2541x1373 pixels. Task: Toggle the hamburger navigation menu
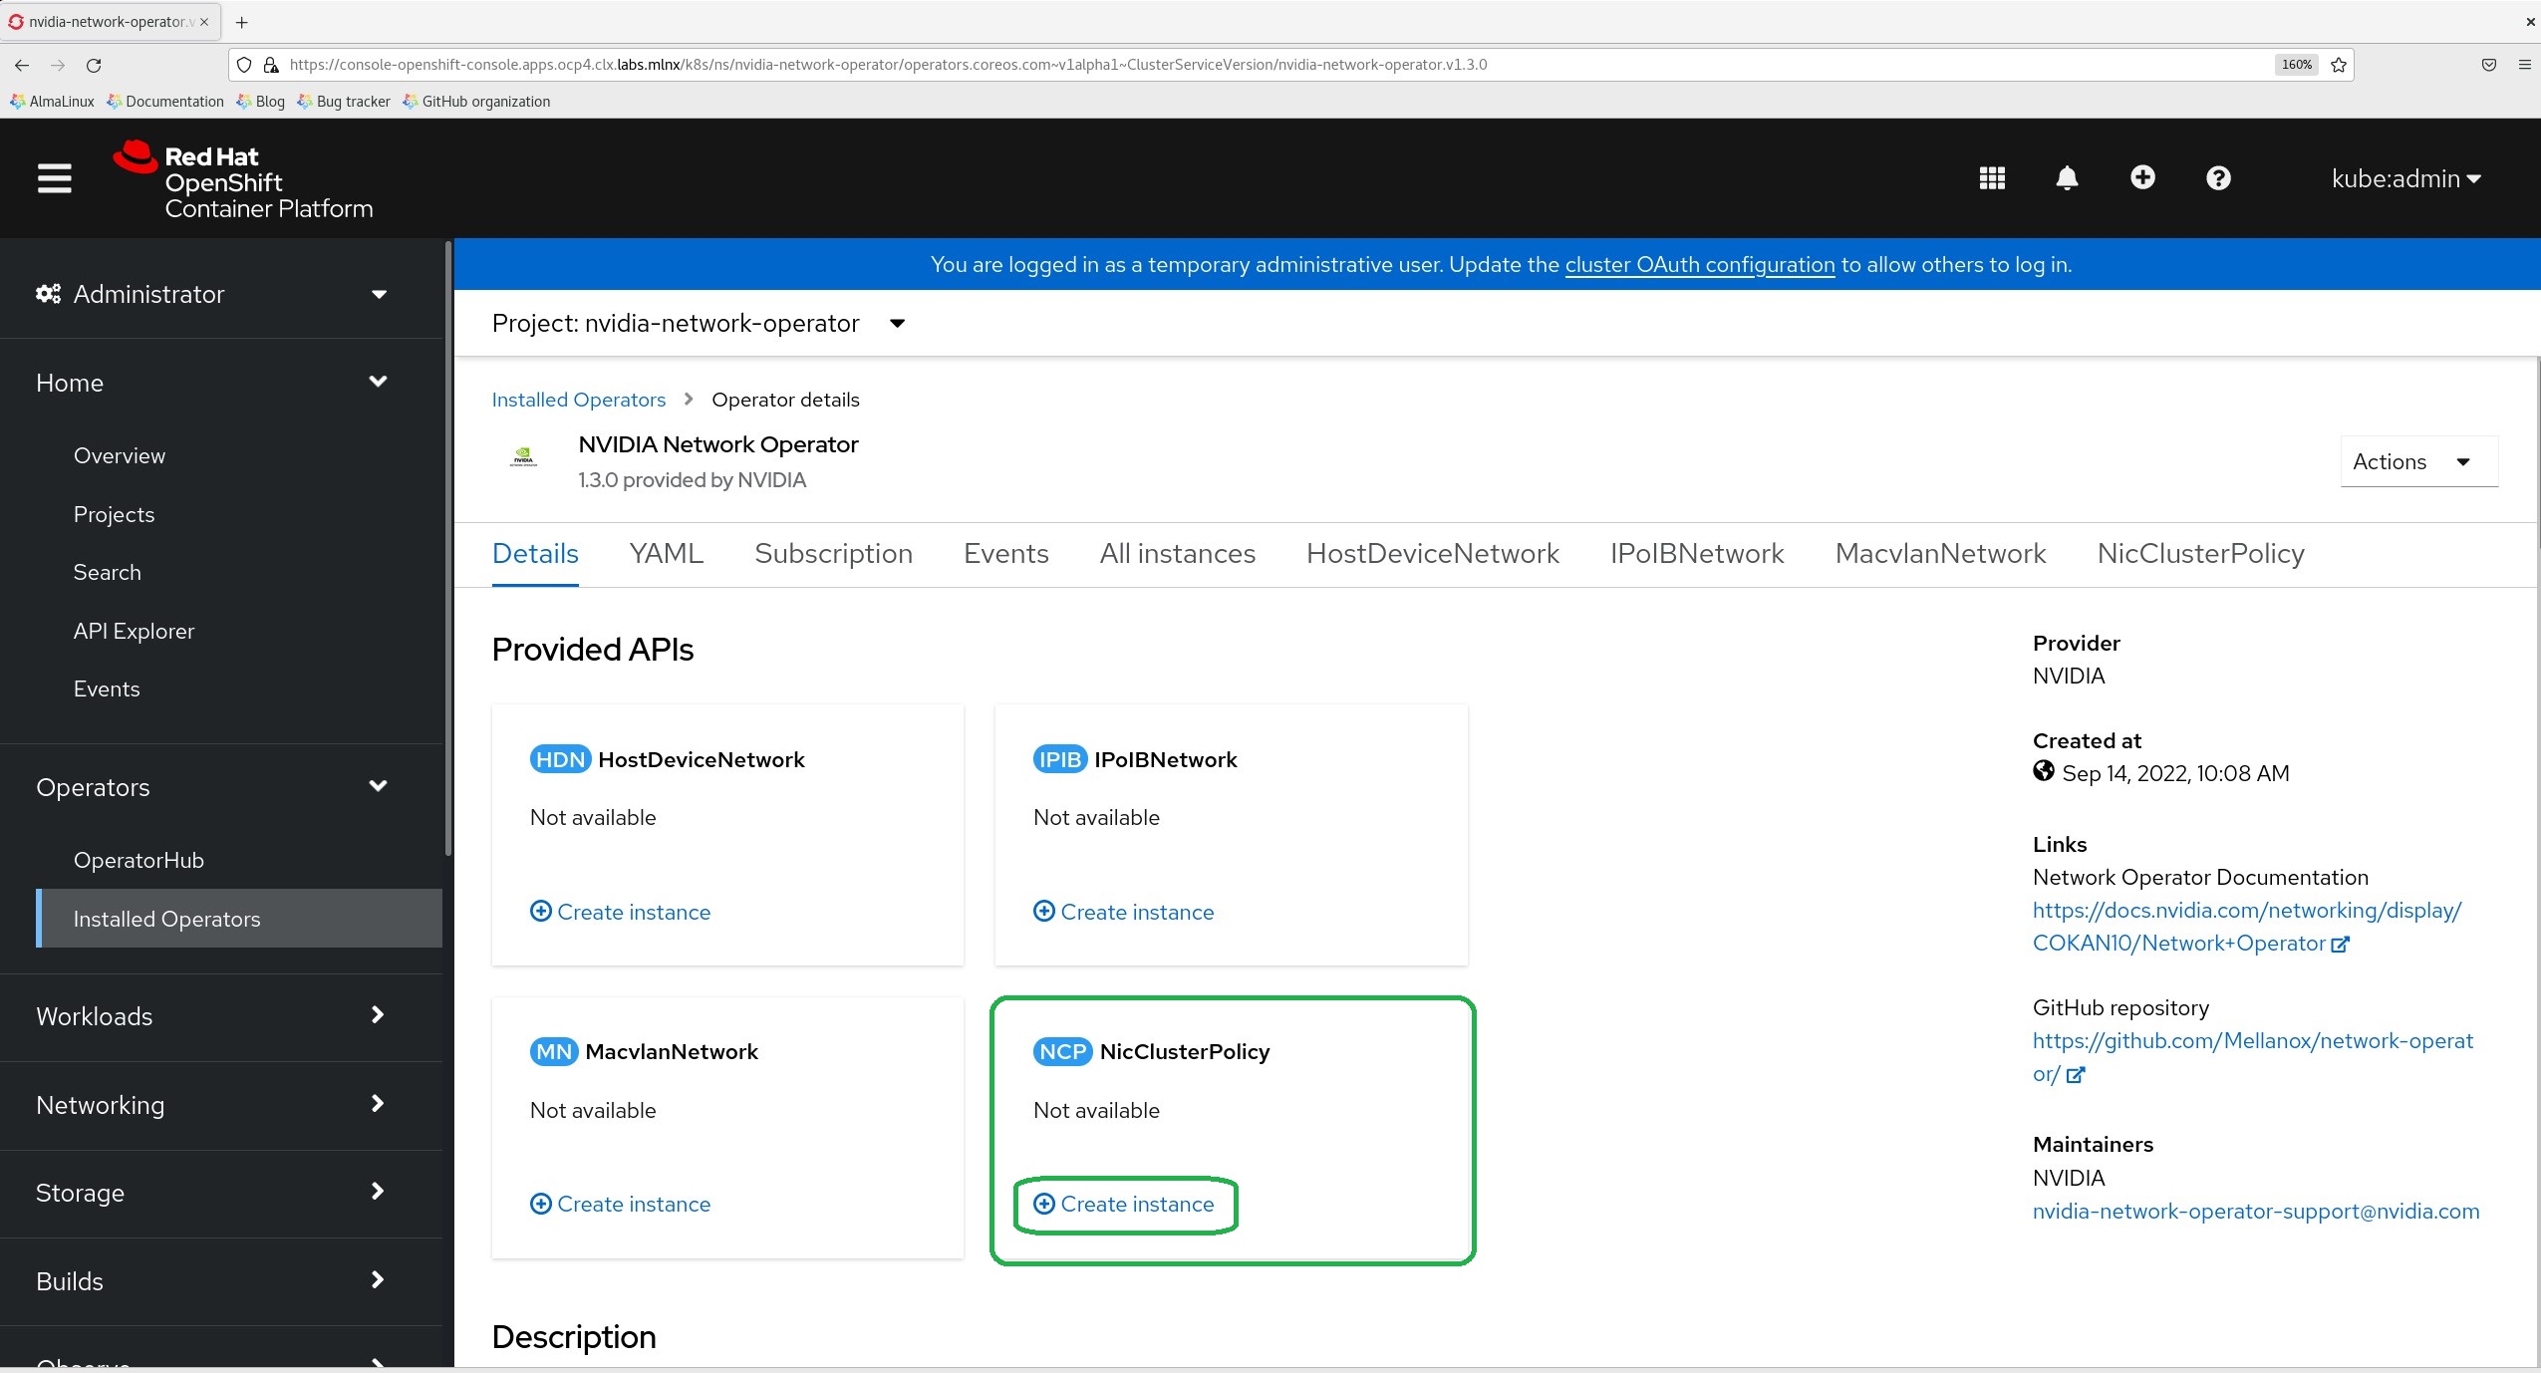click(x=54, y=178)
